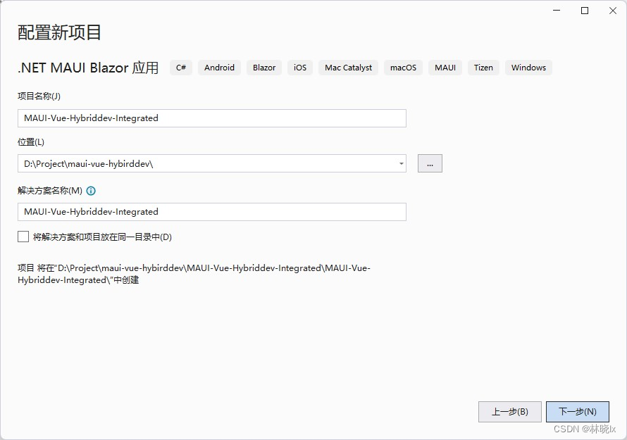Viewport: 627px width, 440px height.
Task: Select the Mac Catalyst tag
Action: click(x=348, y=68)
